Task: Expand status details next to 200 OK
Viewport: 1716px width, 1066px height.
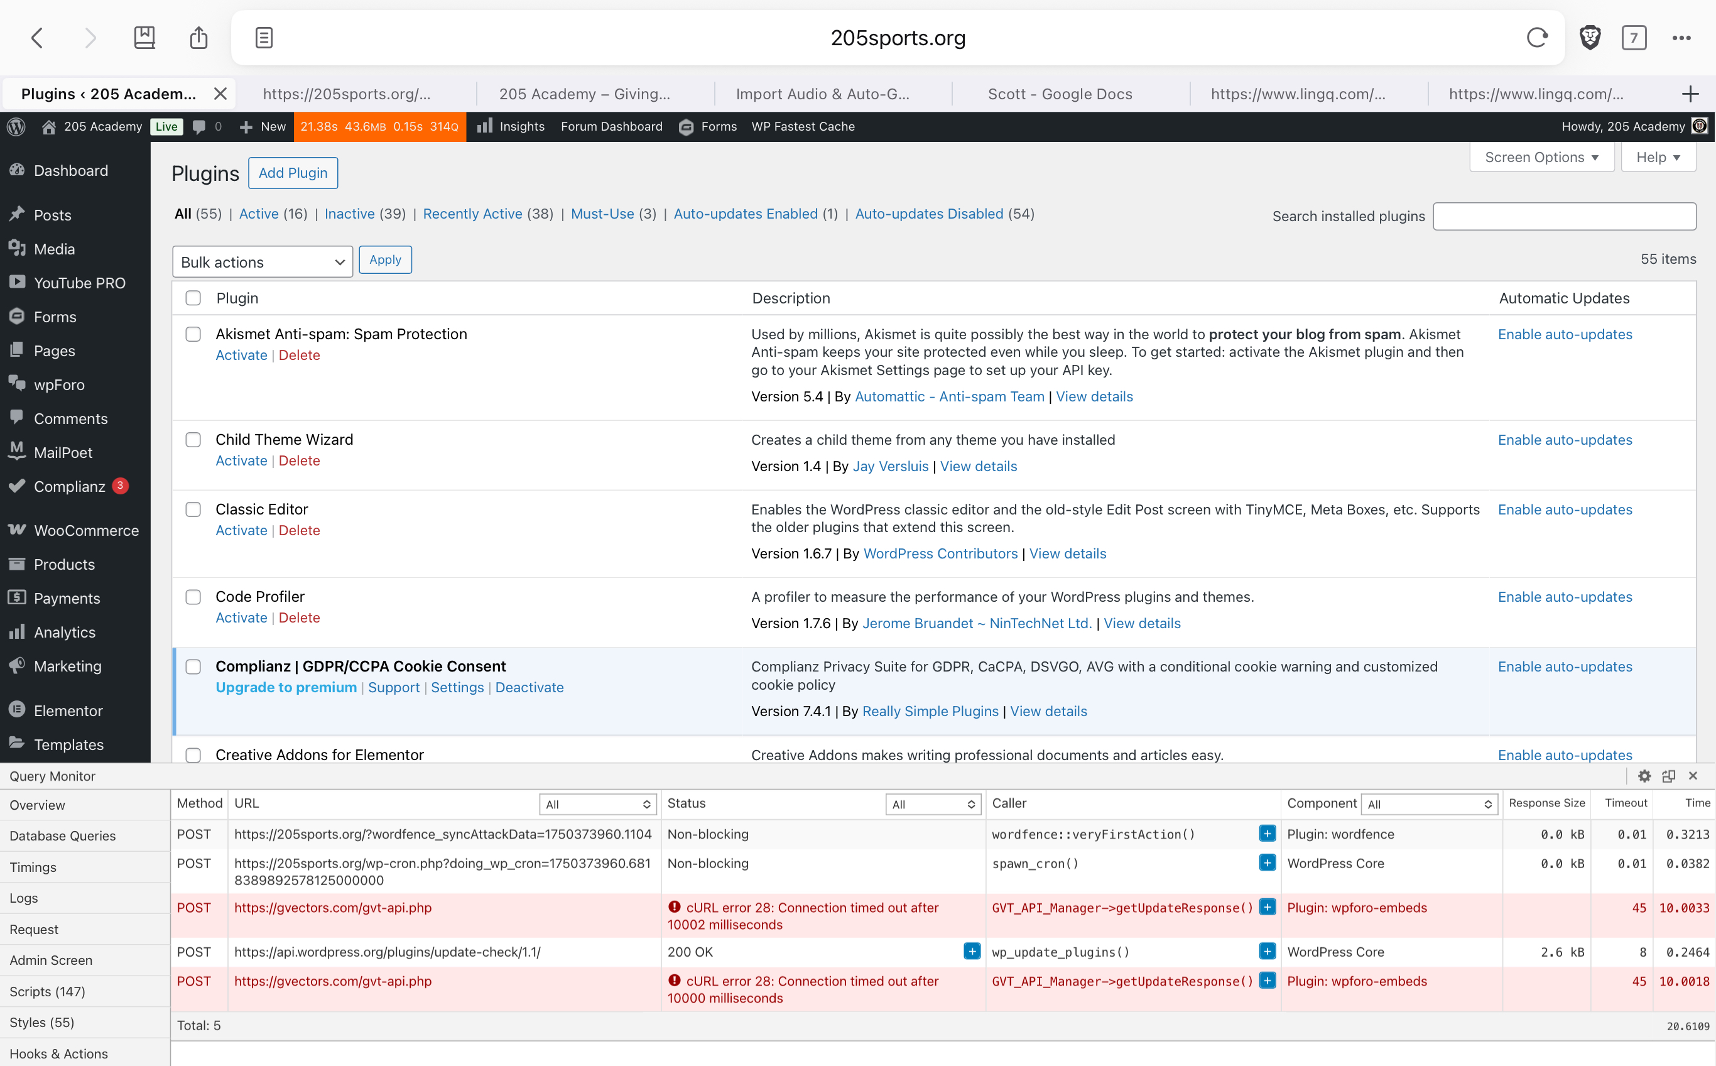Action: point(972,951)
